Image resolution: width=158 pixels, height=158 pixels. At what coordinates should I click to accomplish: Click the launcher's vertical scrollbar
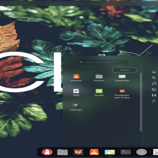(x=141, y=102)
